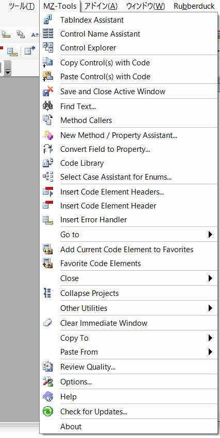This screenshot has width=220, height=438.
Task: Click the Insert Error Handler menu icon
Action: coord(48,220)
